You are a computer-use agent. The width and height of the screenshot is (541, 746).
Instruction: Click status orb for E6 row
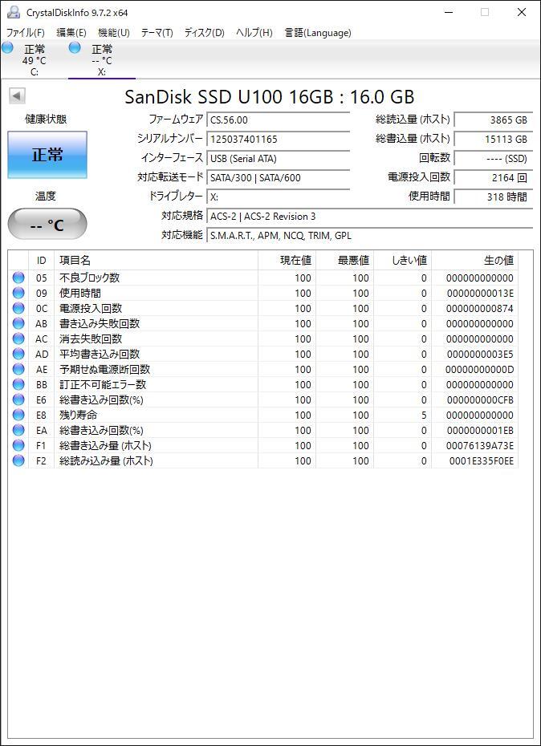18,399
